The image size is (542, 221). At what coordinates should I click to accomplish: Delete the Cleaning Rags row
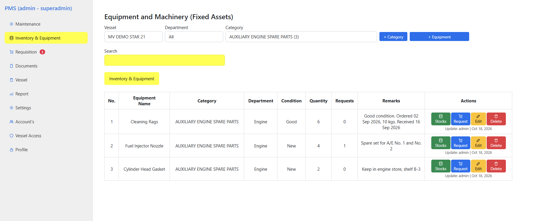(x=496, y=119)
